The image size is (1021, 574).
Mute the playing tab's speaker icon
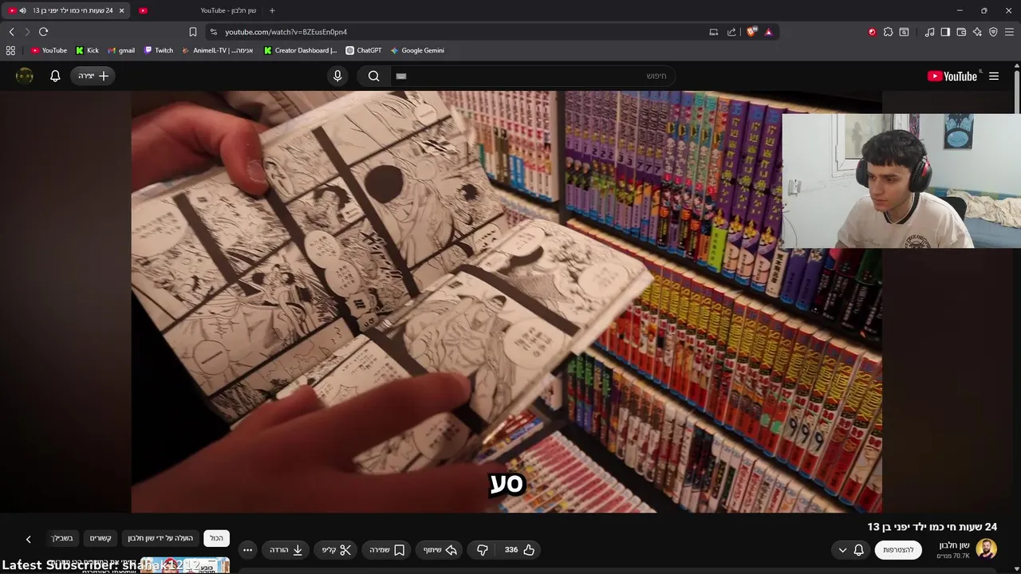click(22, 10)
